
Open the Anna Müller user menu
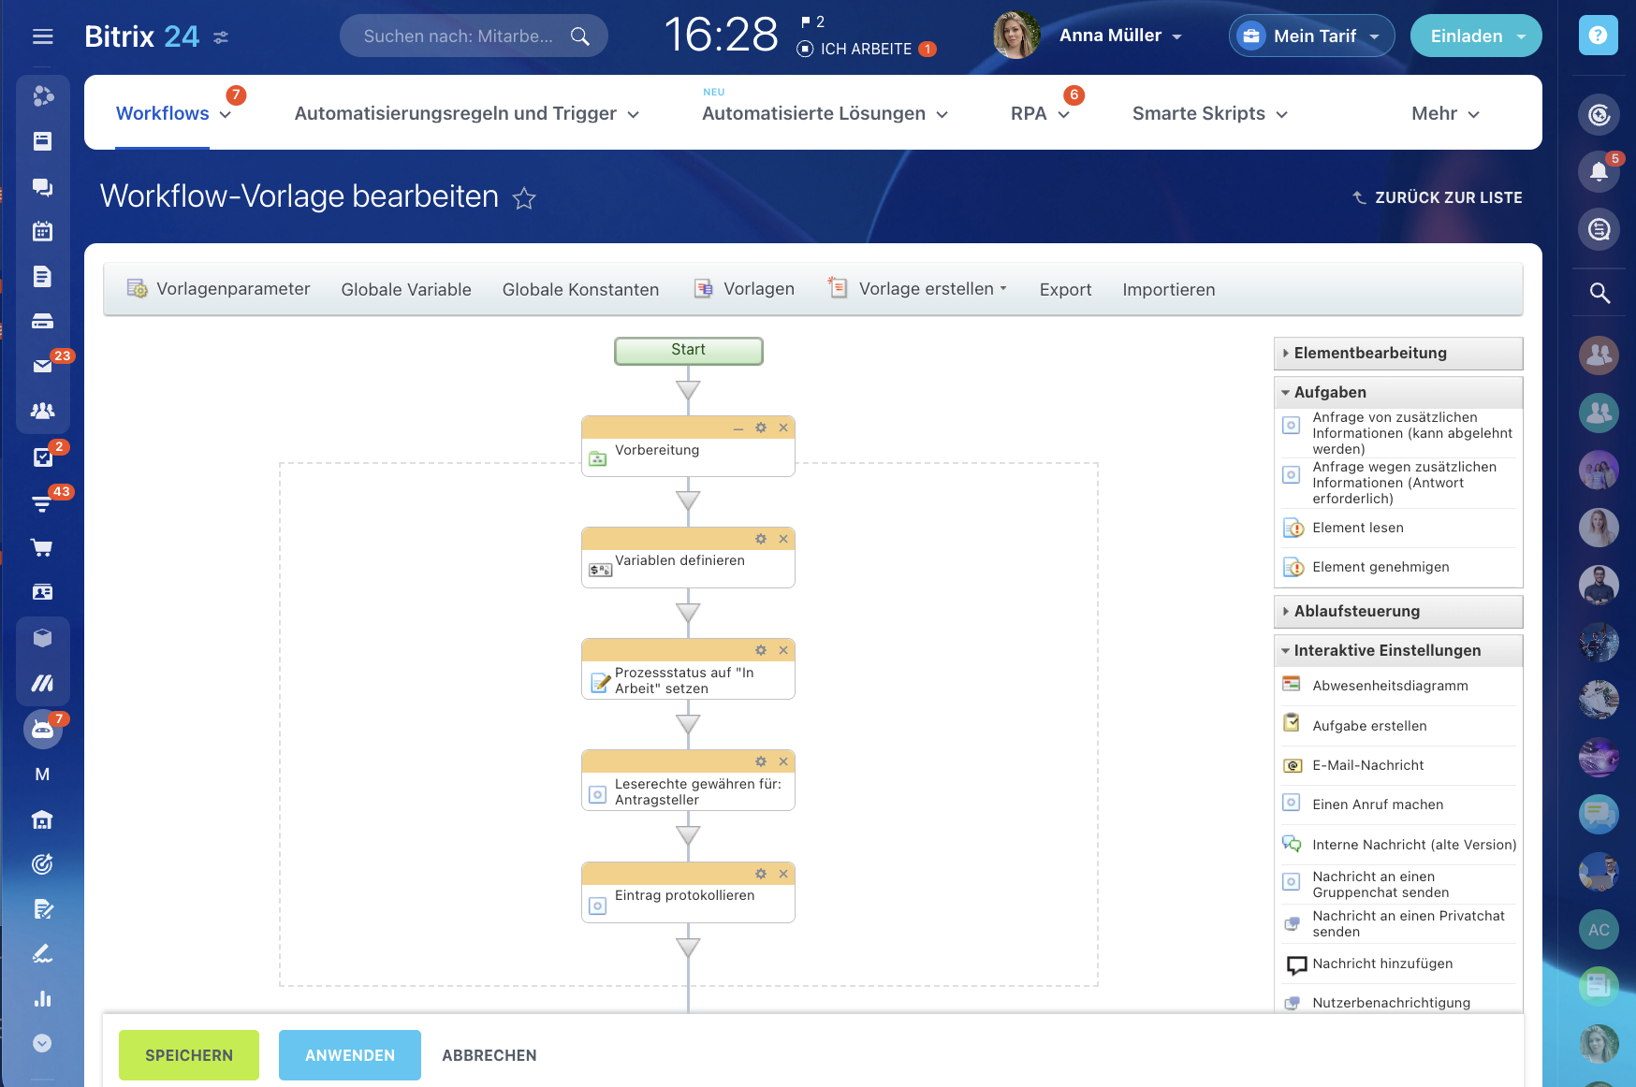[1119, 36]
